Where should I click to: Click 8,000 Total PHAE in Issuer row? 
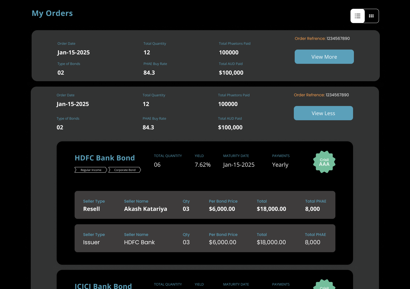[312, 242]
